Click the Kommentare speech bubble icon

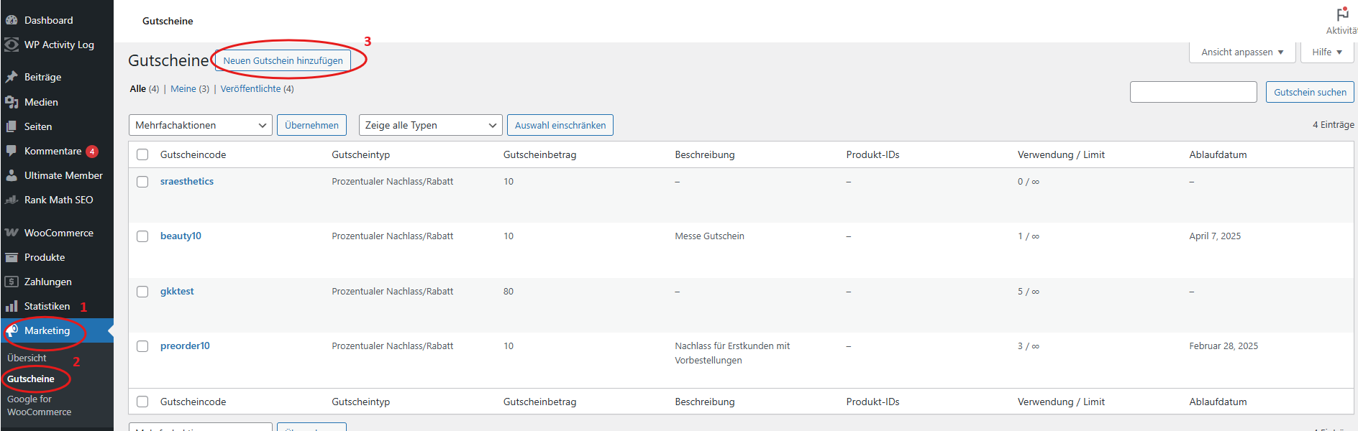(12, 151)
